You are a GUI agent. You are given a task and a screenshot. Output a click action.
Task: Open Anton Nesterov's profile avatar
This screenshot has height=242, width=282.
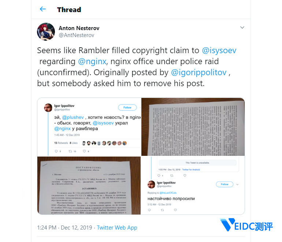[x=46, y=32]
